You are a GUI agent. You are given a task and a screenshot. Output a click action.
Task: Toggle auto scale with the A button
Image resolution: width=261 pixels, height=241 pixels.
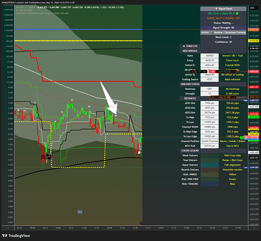tap(254, 228)
